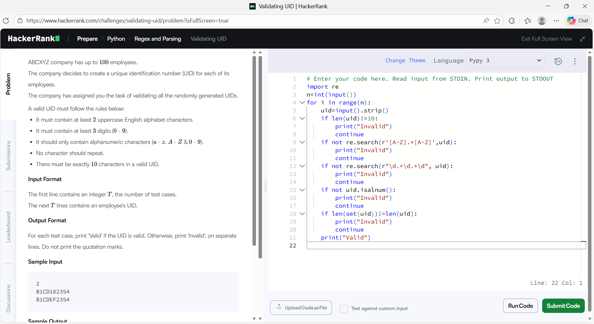Open the browser profile avatar

(542, 21)
